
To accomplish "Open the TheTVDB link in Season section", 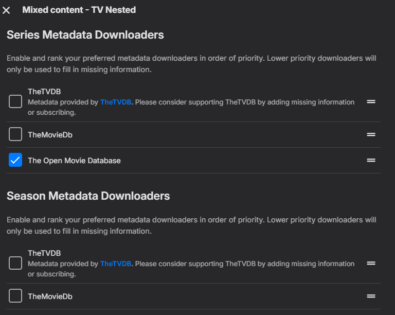I will point(116,264).
